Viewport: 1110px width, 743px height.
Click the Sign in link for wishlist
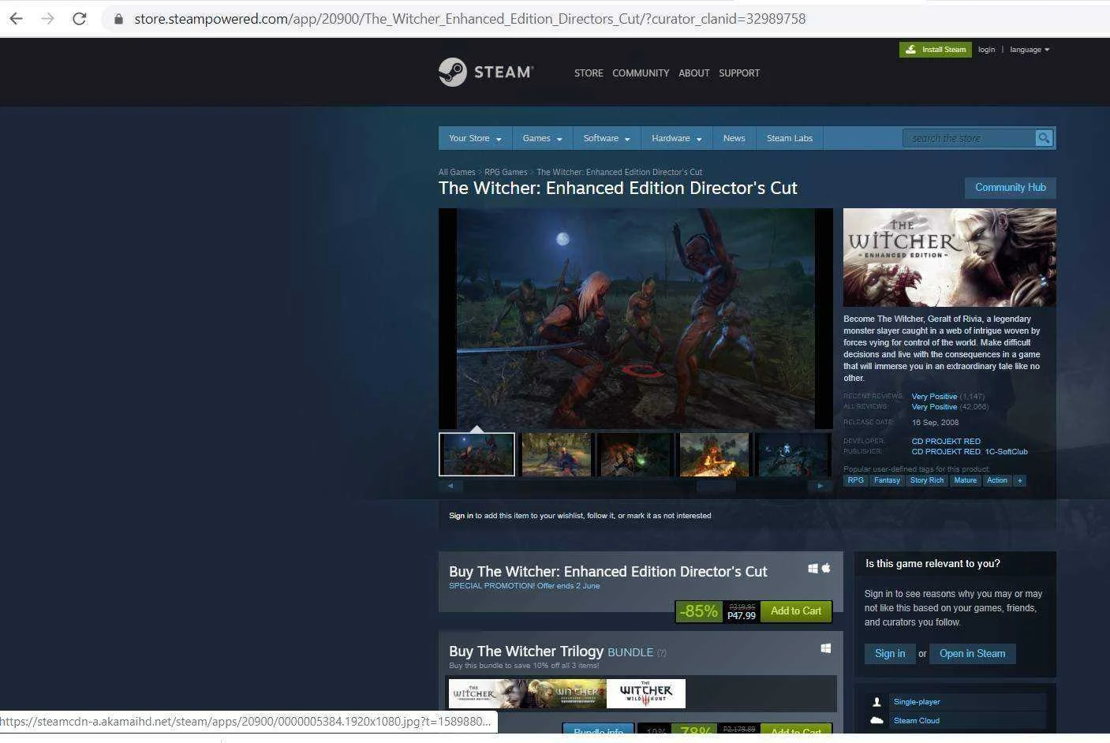[461, 516]
